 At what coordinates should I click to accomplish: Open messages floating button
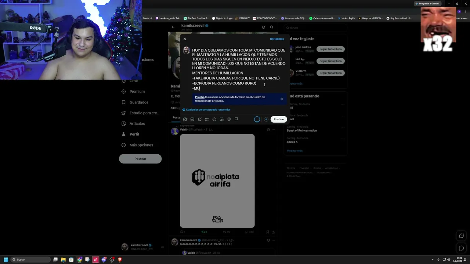click(462, 248)
